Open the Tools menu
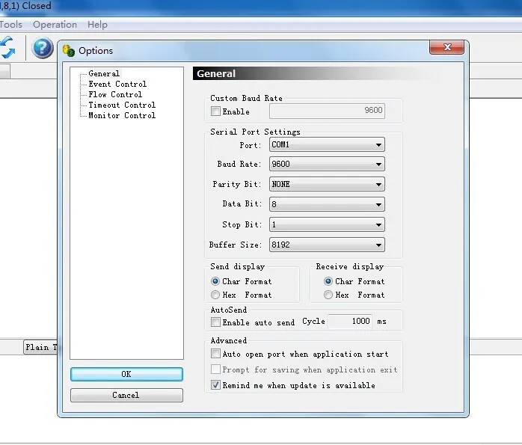 [10, 25]
